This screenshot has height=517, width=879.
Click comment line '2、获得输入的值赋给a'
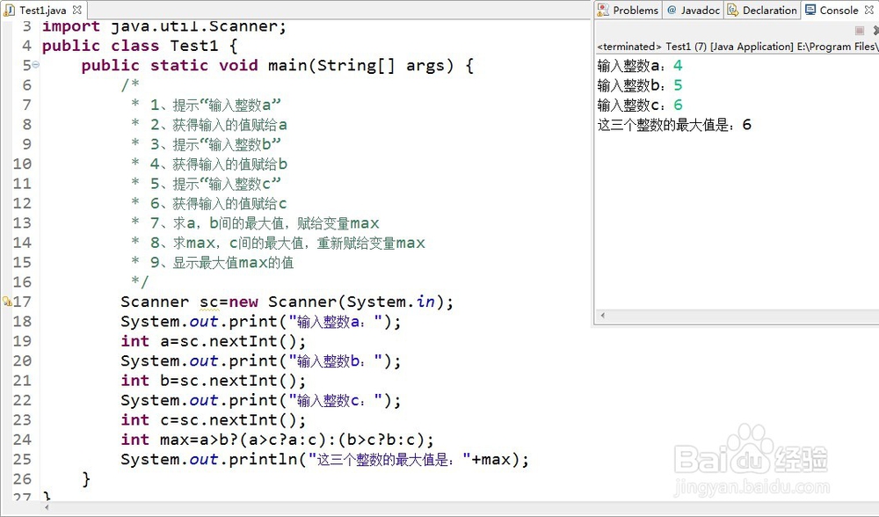[208, 125]
